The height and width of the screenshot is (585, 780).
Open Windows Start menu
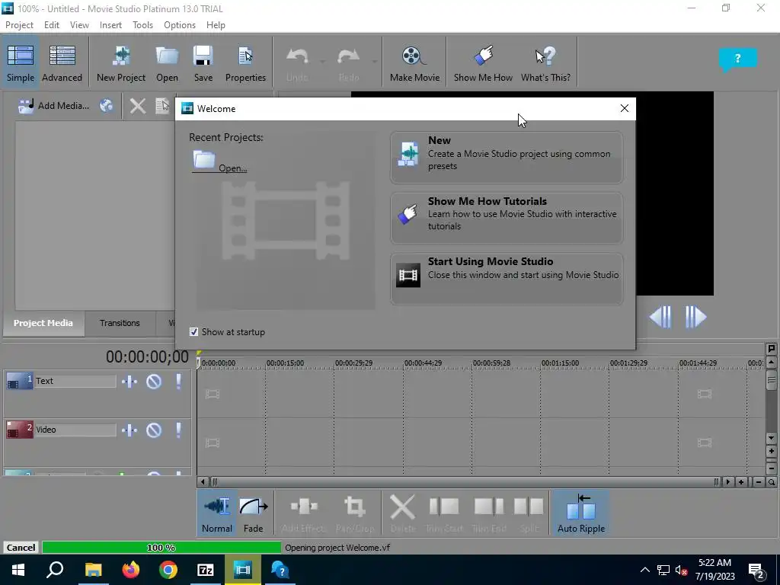tap(18, 570)
